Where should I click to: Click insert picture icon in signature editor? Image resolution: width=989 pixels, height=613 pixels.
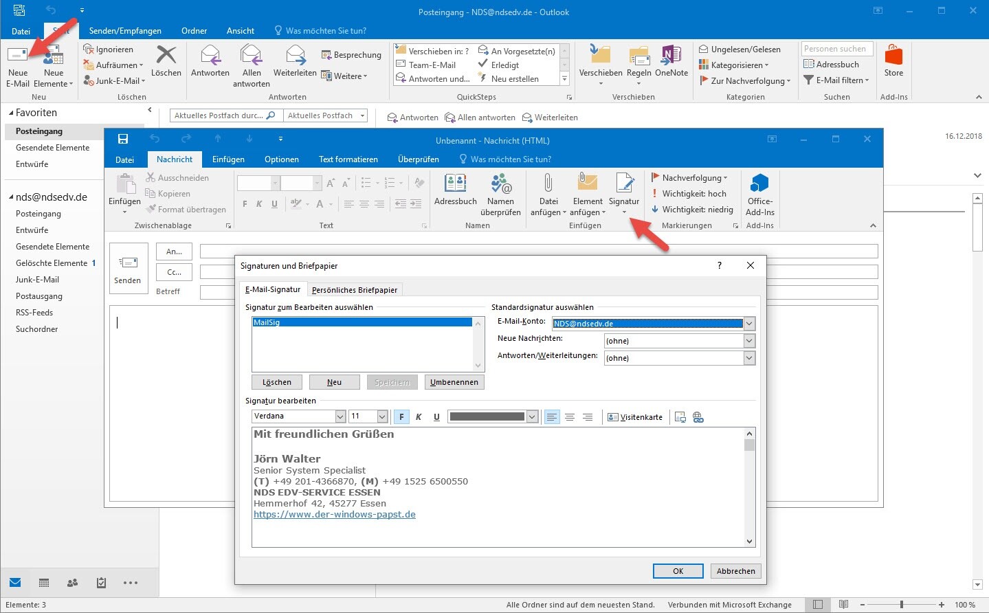point(680,417)
